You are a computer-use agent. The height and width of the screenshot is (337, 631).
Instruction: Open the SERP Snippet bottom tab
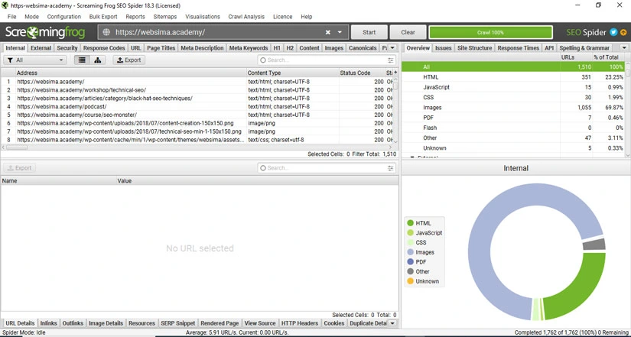(x=178, y=323)
